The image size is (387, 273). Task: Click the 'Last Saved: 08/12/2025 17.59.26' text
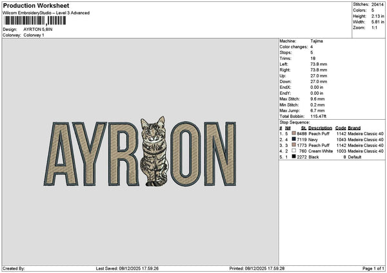pyautogui.click(x=127, y=268)
